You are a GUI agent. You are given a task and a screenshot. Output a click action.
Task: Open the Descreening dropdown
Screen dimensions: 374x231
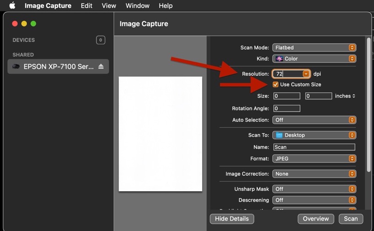tap(314, 200)
